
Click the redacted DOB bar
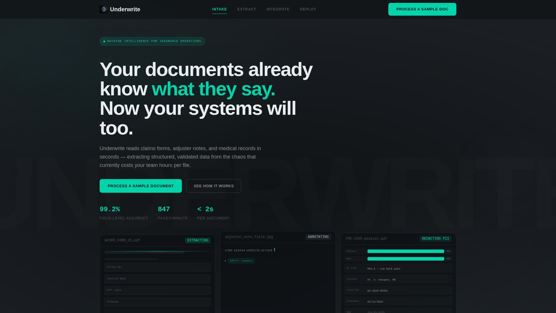(406, 259)
